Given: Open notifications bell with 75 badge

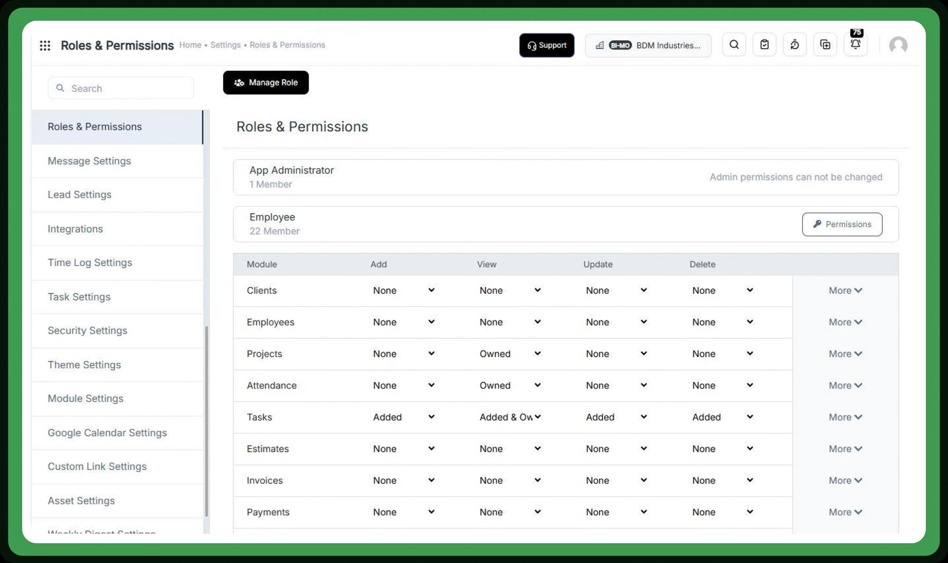Looking at the screenshot, I should 855,44.
